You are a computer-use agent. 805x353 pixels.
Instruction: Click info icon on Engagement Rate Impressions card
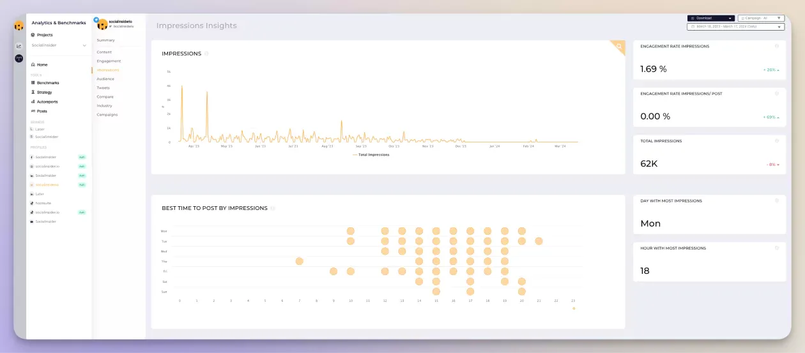click(777, 46)
